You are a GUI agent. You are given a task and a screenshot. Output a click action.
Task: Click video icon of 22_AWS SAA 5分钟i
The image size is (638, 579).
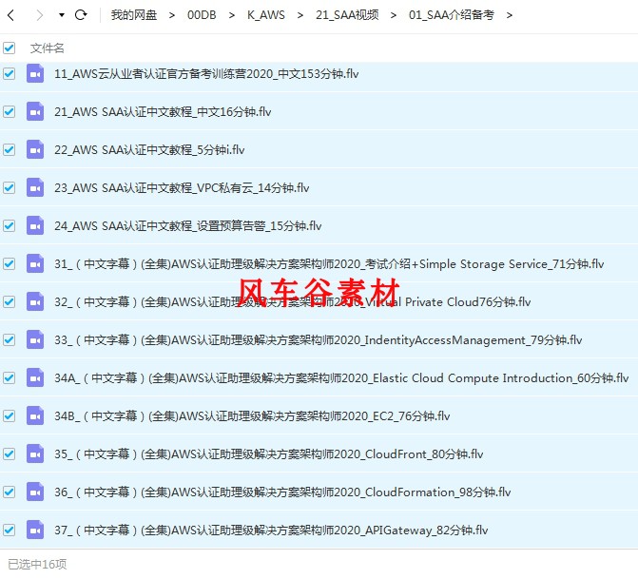click(35, 149)
